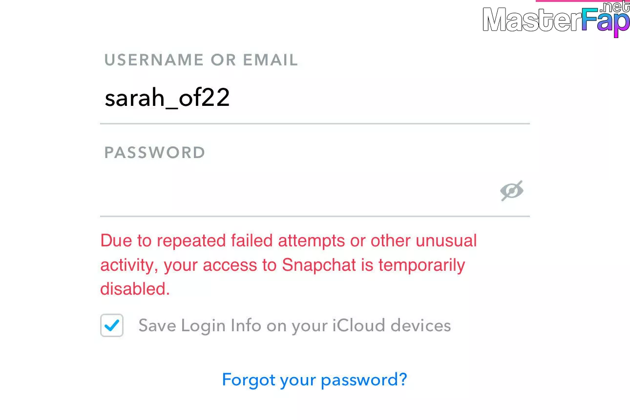Click the red temporarily disabled error message

point(289,265)
